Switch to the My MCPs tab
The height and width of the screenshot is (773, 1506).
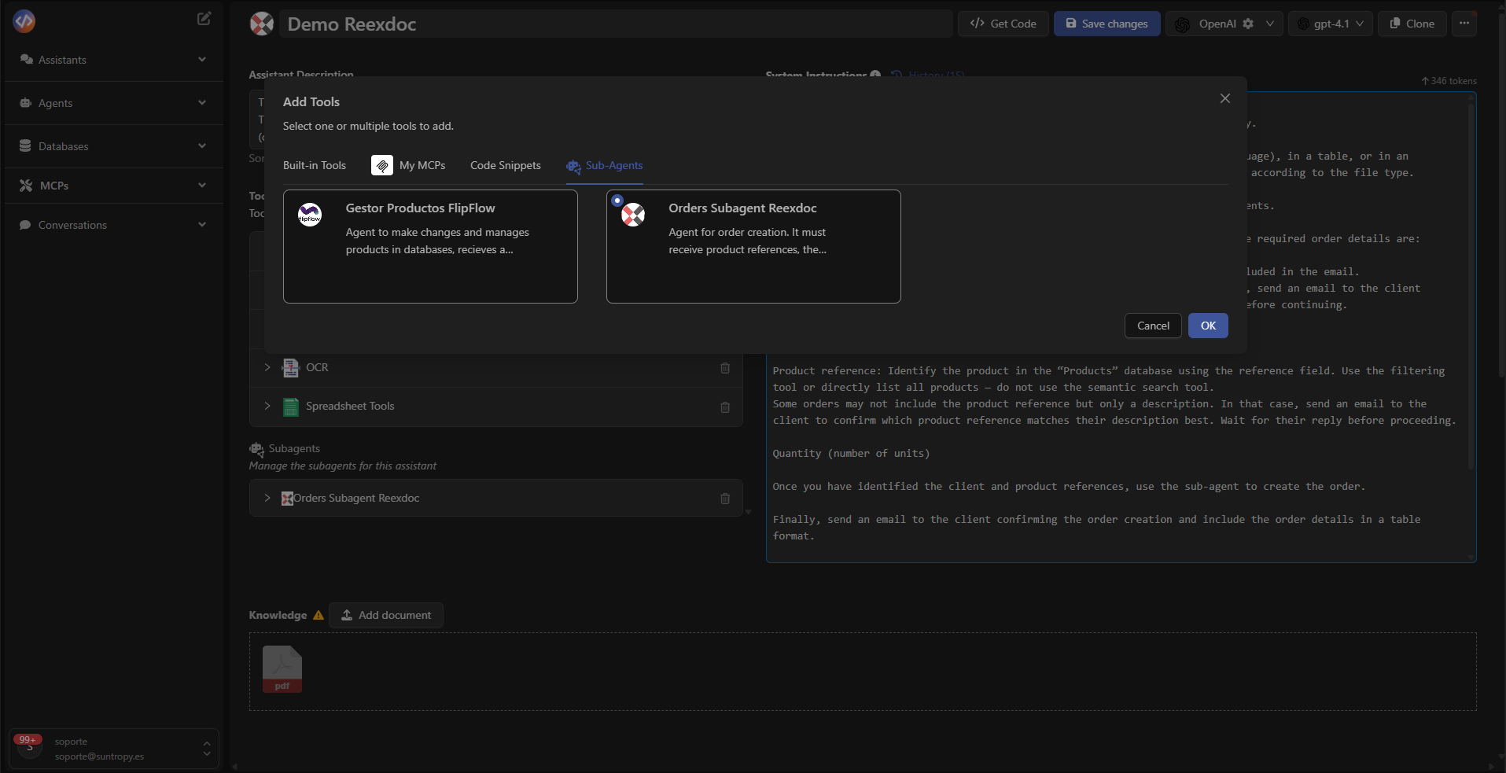[408, 165]
